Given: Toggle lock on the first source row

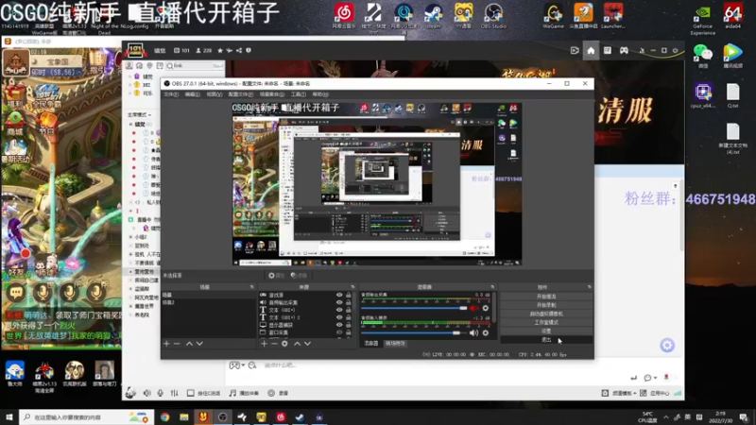Looking at the screenshot, I should pos(348,295).
